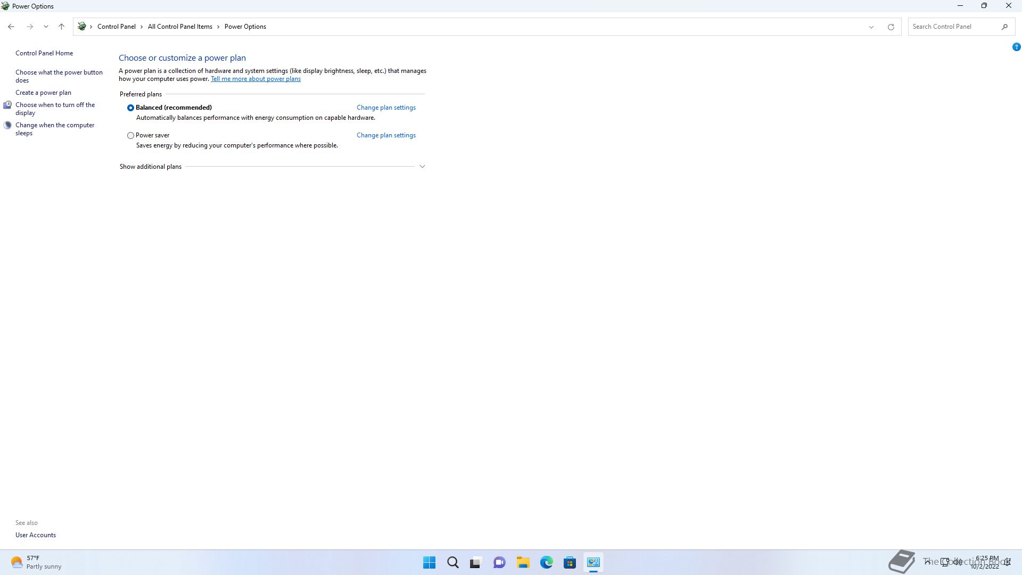The width and height of the screenshot is (1022, 575).
Task: Open Change plan settings for Power saver
Action: pyautogui.click(x=386, y=135)
